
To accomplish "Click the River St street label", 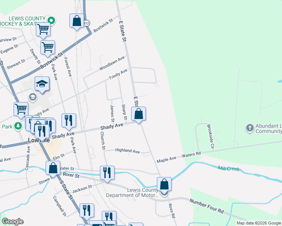I will pos(71,175).
